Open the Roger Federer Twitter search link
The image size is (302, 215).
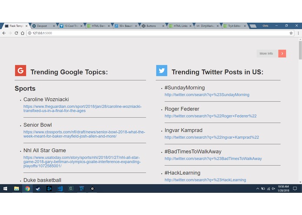pos(210,116)
